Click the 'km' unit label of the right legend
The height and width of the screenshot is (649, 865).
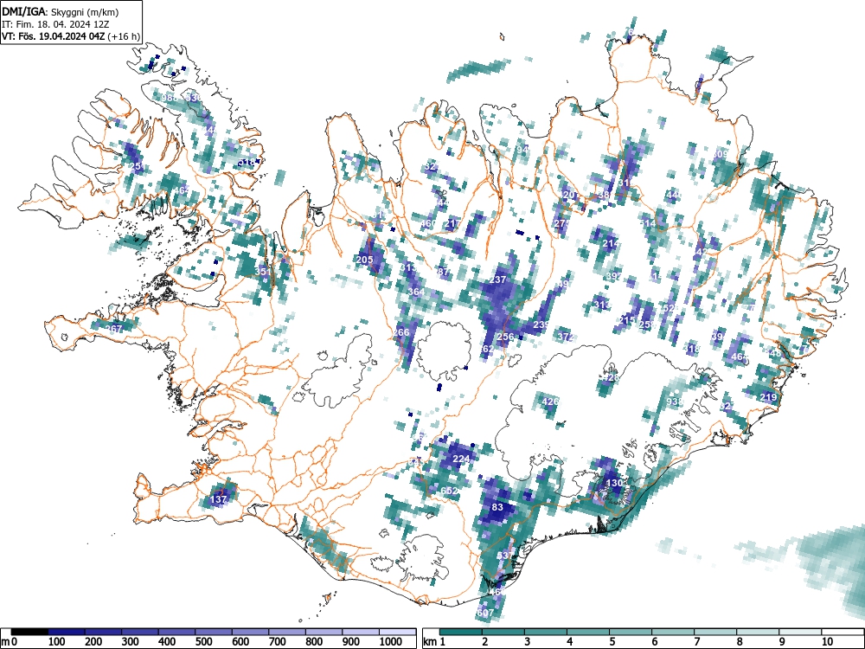point(430,642)
